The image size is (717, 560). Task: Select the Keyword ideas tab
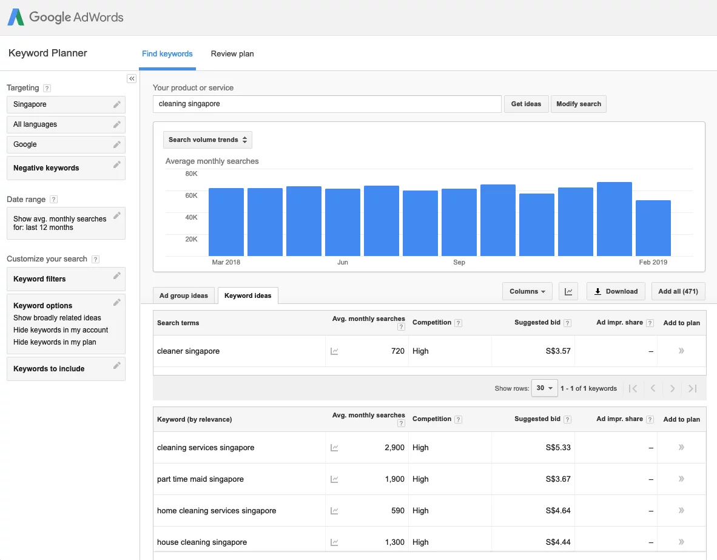pos(248,295)
